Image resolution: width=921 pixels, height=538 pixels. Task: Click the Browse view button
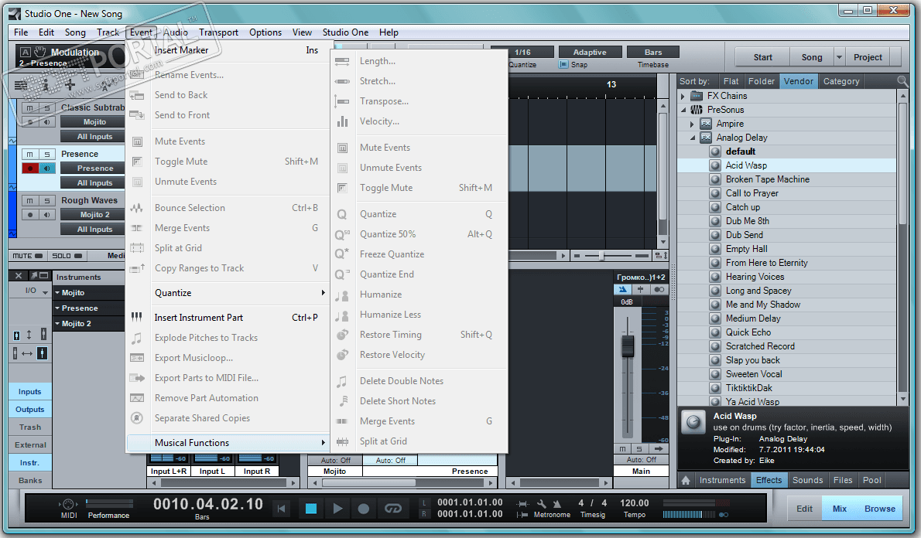point(879,509)
